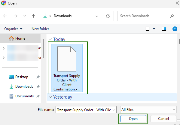Screen dimensions: 180x125
Task: Go up one folder level
Action: point(33,16)
